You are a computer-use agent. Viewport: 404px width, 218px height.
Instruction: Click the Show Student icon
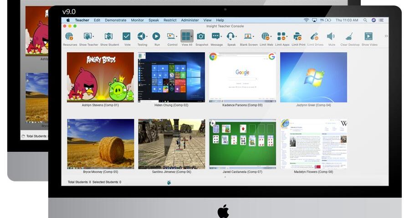click(x=109, y=37)
